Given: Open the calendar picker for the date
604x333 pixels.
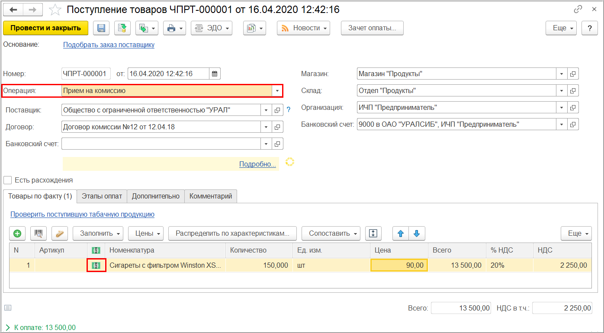Looking at the screenshot, I should coord(215,74).
